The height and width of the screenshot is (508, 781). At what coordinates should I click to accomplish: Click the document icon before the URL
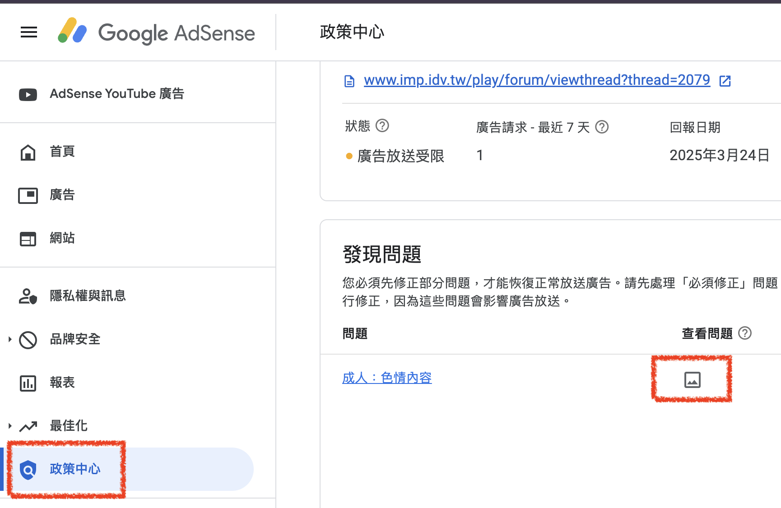point(349,81)
